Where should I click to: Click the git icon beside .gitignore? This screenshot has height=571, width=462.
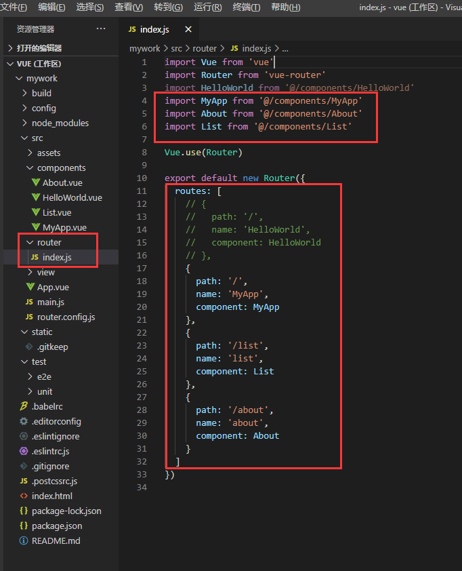point(24,466)
